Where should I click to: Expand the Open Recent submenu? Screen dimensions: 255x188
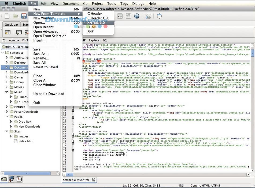pos(43,27)
